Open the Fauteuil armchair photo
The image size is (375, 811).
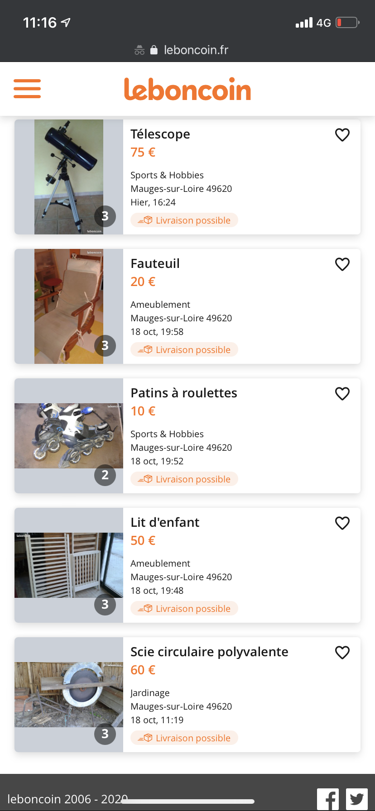click(69, 306)
